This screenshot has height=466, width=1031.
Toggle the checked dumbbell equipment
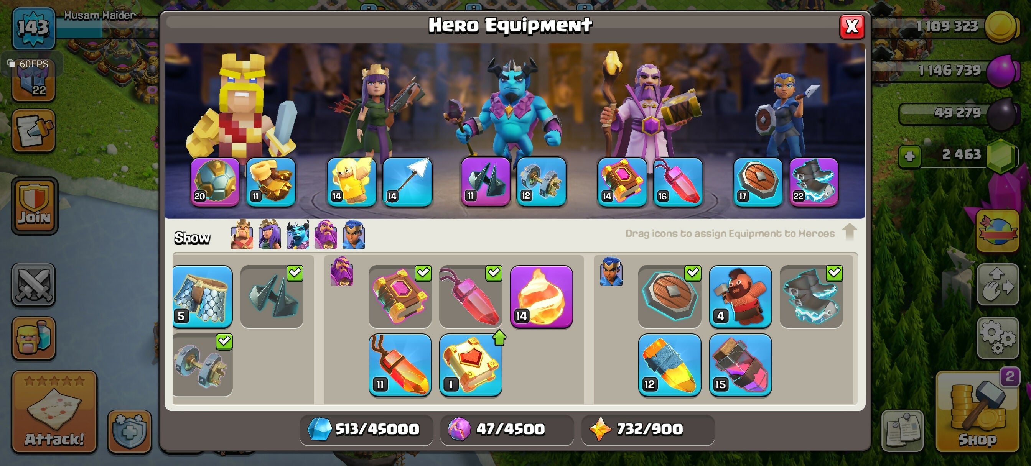tap(202, 365)
